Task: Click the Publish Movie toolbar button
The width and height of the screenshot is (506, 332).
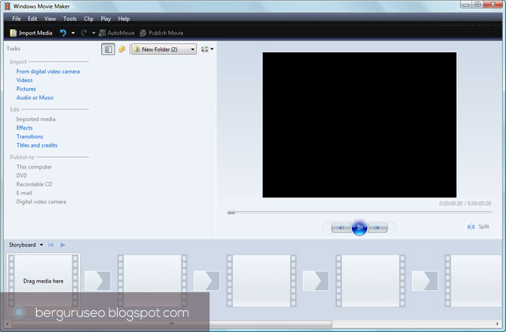Action: click(161, 33)
